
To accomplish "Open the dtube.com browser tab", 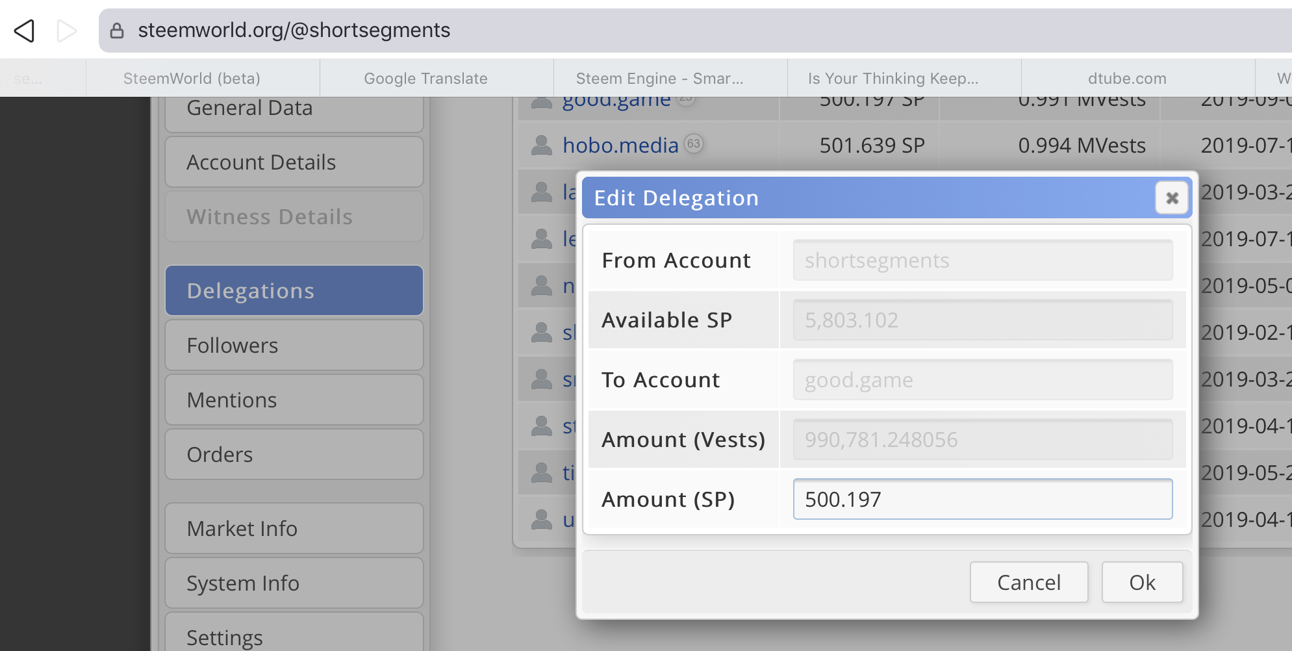I will point(1127,79).
